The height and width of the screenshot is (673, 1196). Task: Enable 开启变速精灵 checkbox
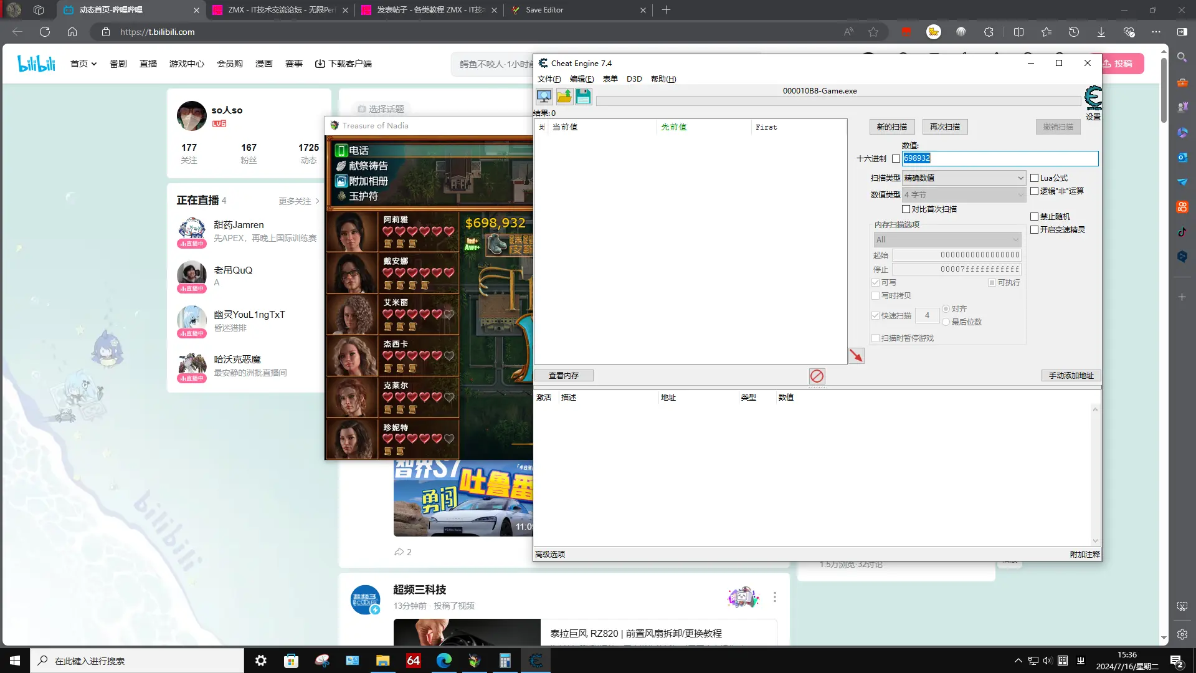tap(1034, 230)
